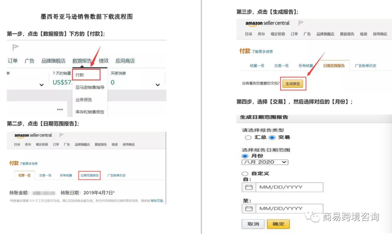Viewport: 392px width, 234px height.
Task: Expand chevron in 买家消息 card
Action: 158,85
